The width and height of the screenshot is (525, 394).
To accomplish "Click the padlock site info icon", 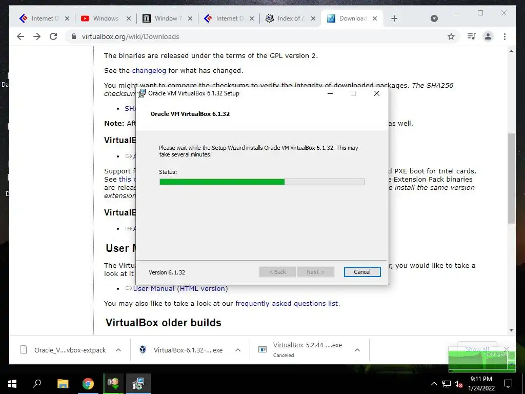I will click(73, 36).
